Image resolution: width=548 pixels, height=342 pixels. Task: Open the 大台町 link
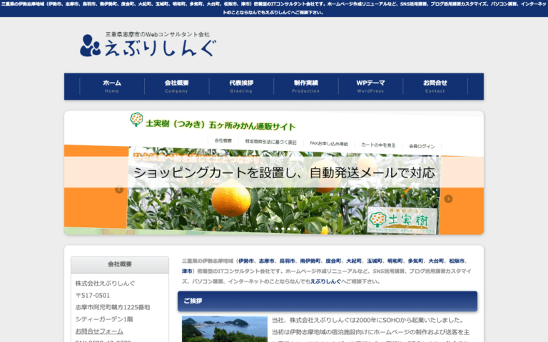click(436, 261)
